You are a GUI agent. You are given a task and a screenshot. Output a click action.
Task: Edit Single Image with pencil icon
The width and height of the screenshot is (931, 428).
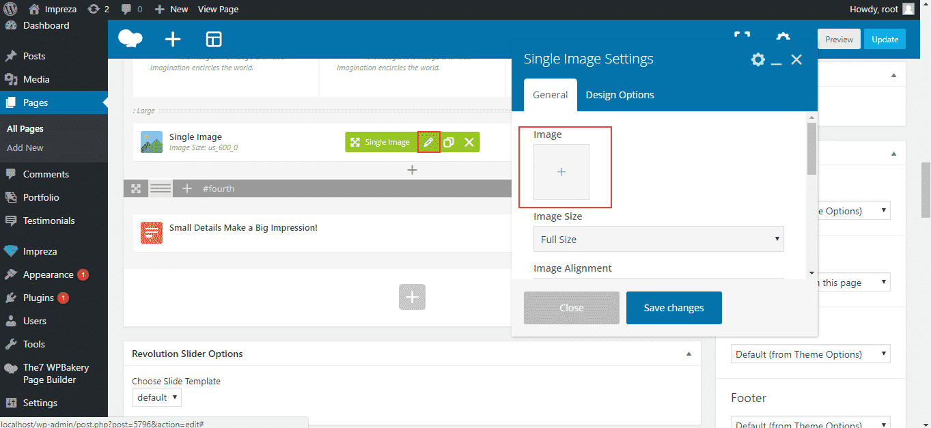click(x=428, y=142)
